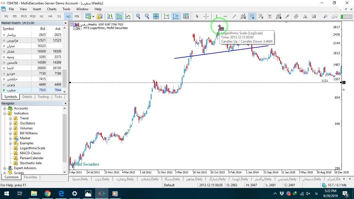
Task: Select the LogarithmicScale indicator
Action: (32, 148)
